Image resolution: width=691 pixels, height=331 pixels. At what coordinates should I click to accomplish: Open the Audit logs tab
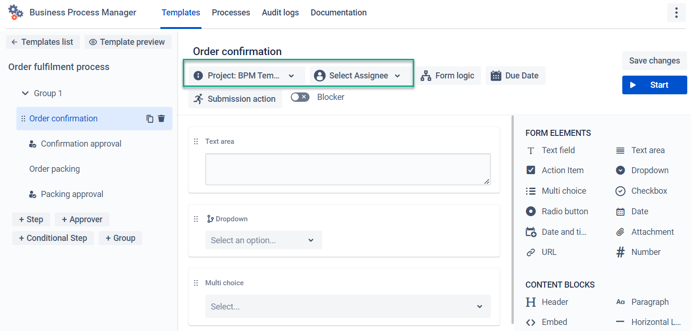point(281,13)
